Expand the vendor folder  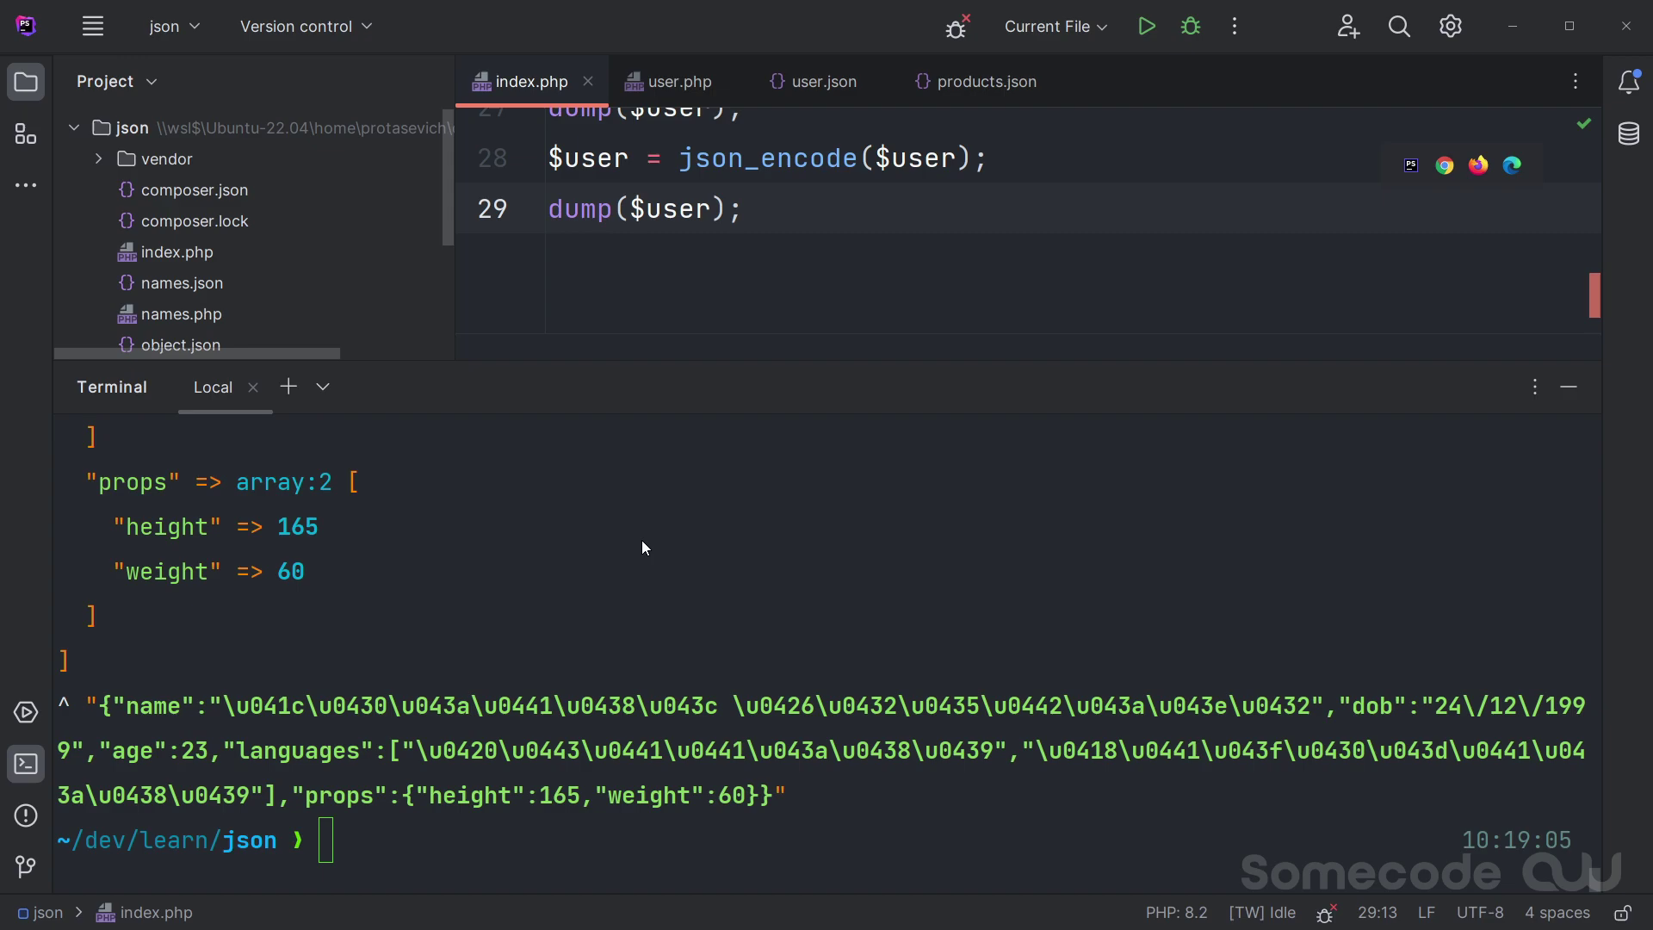click(x=98, y=159)
